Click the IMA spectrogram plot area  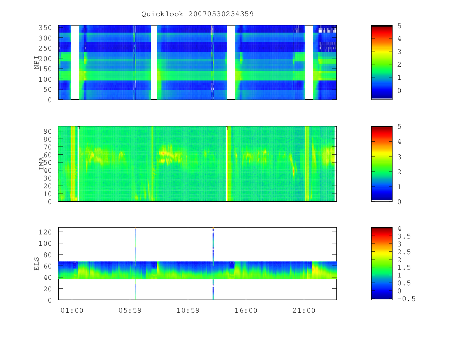(x=198, y=164)
